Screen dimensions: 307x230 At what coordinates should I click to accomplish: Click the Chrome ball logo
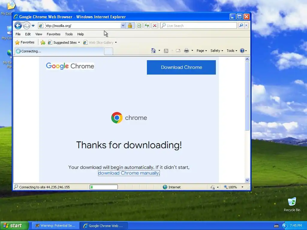(117, 117)
